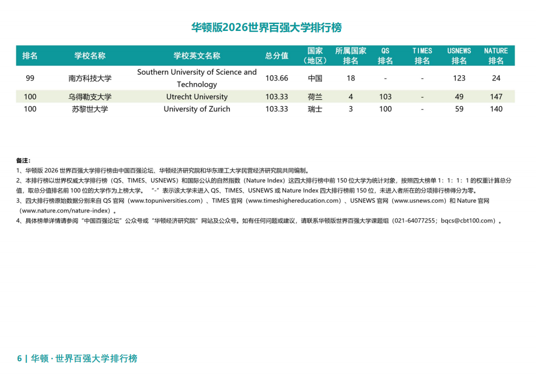The image size is (536, 374).
Task: Click the 总分值 column header
Action: click(x=276, y=55)
